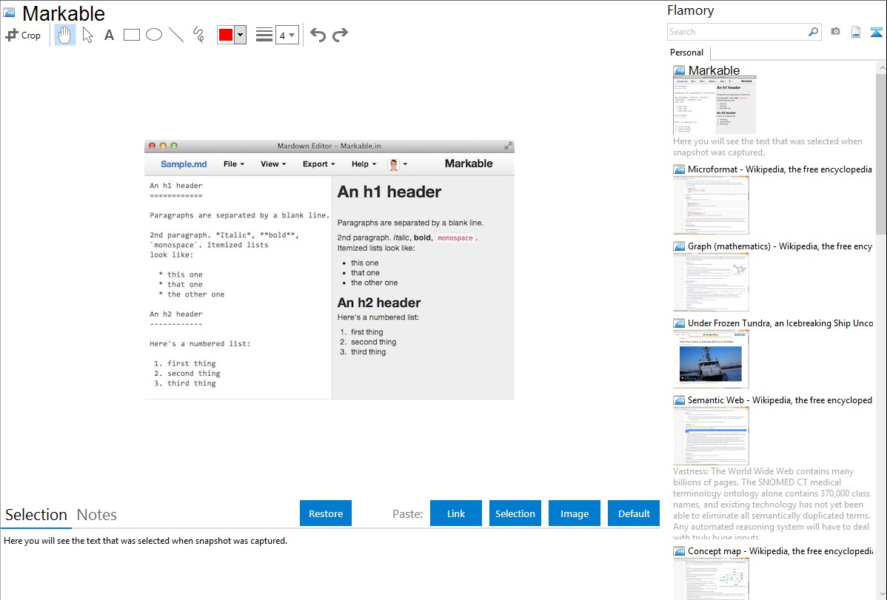Switch to the Notes tab
This screenshot has width=887, height=600.
(x=97, y=515)
